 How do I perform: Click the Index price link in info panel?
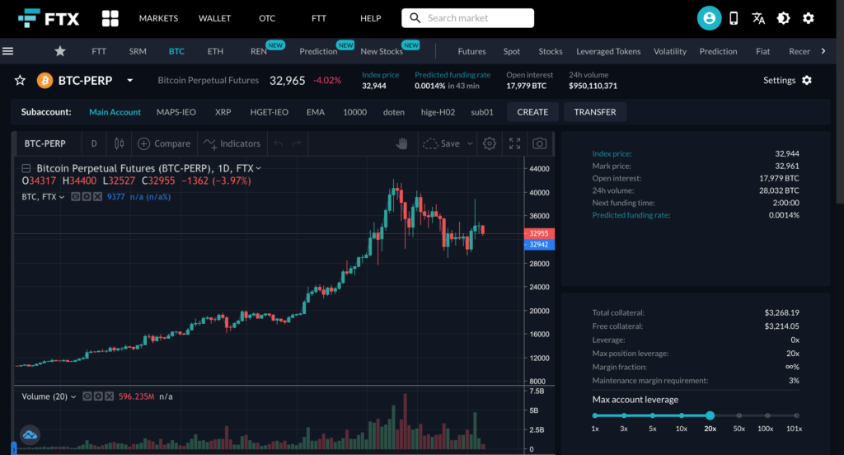pos(612,153)
